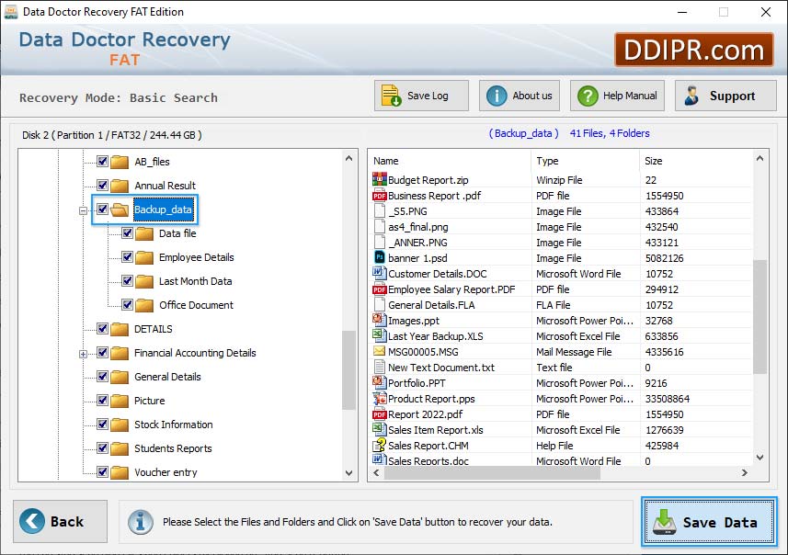Click the Excel icon of Sales Item Report.xls

pos(379,429)
